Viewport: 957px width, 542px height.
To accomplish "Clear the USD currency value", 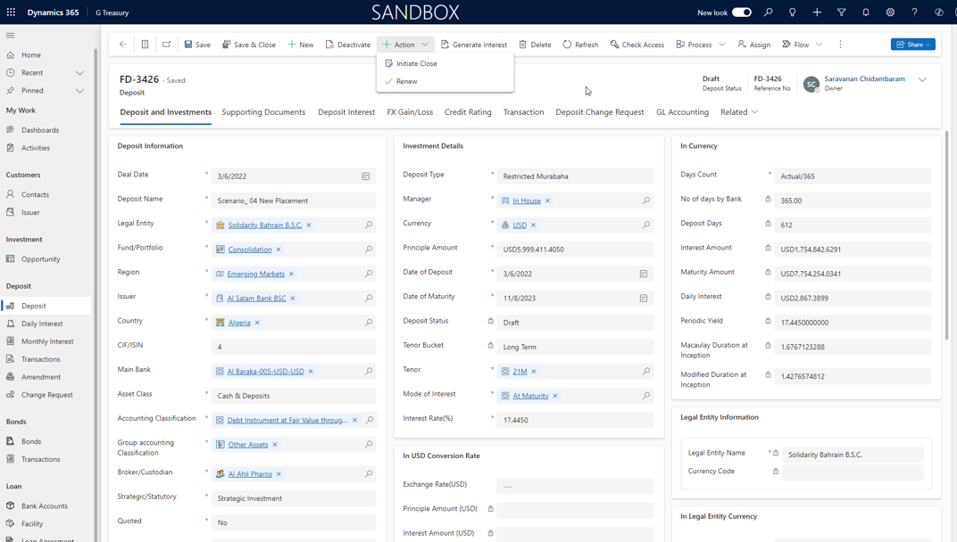I will click(534, 225).
